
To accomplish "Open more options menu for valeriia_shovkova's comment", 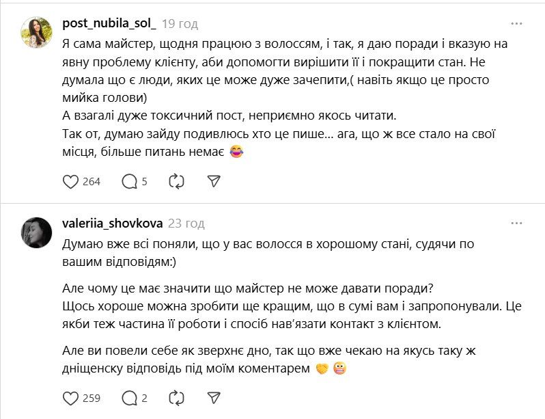I will pos(516,224).
